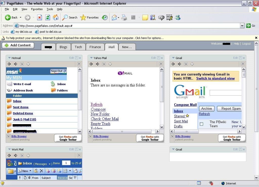Click plus icon in Gmail flake toolbar
Image resolution: width=259 pixels, height=187 pixels.
[x=192, y=64]
